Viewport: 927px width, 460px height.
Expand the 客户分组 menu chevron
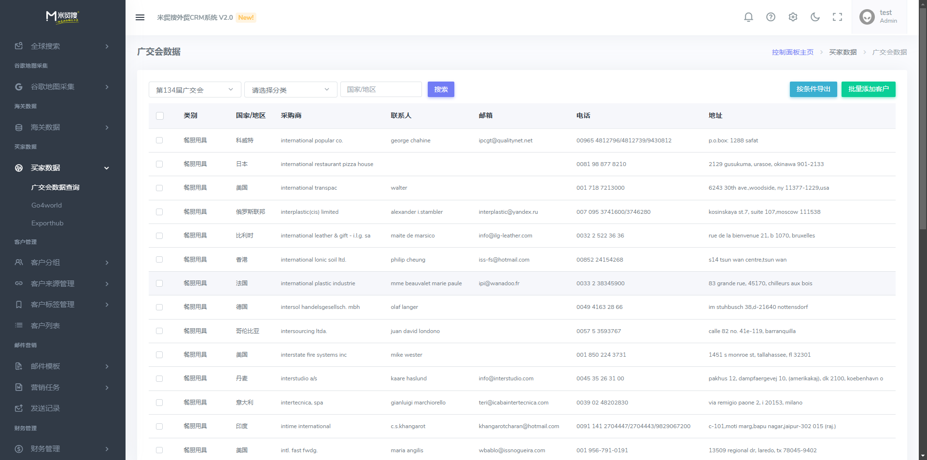point(107,263)
